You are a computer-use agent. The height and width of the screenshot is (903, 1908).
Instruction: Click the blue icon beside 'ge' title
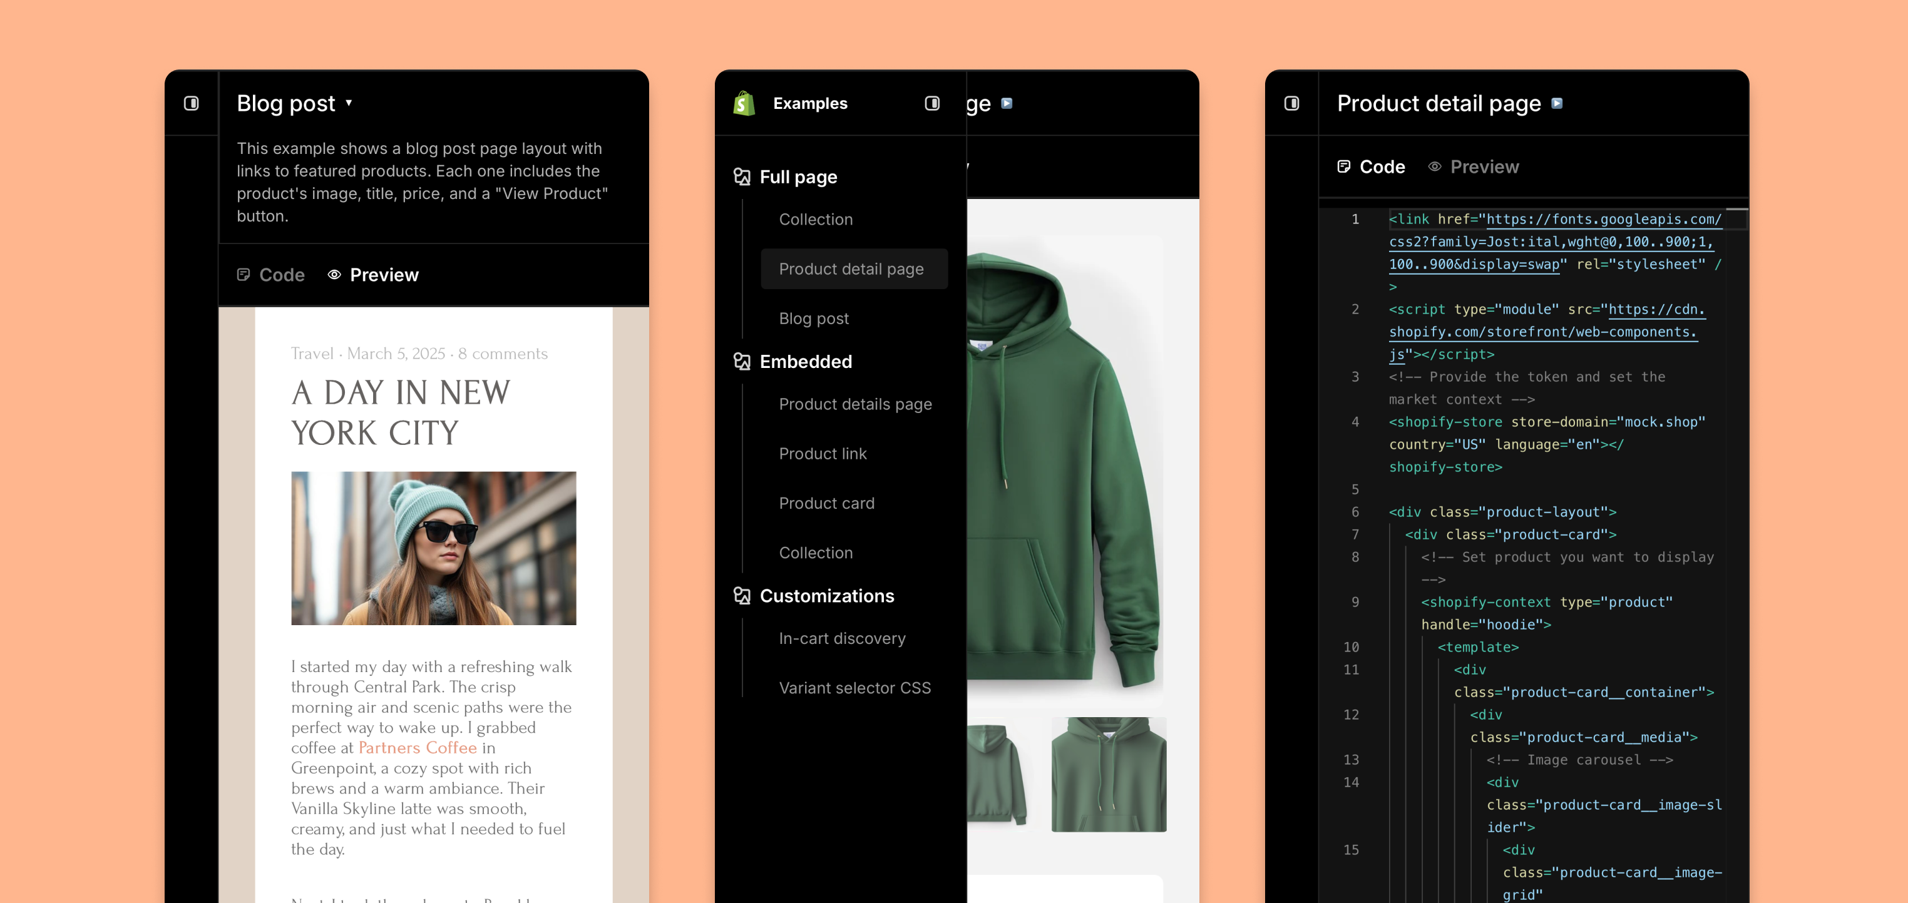pyautogui.click(x=1007, y=103)
